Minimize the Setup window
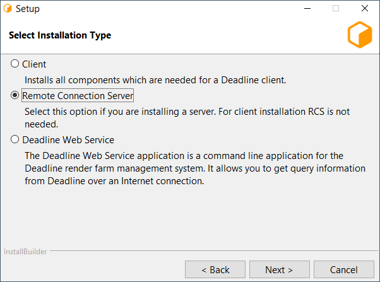This screenshot has width=380, height=282. point(307,8)
